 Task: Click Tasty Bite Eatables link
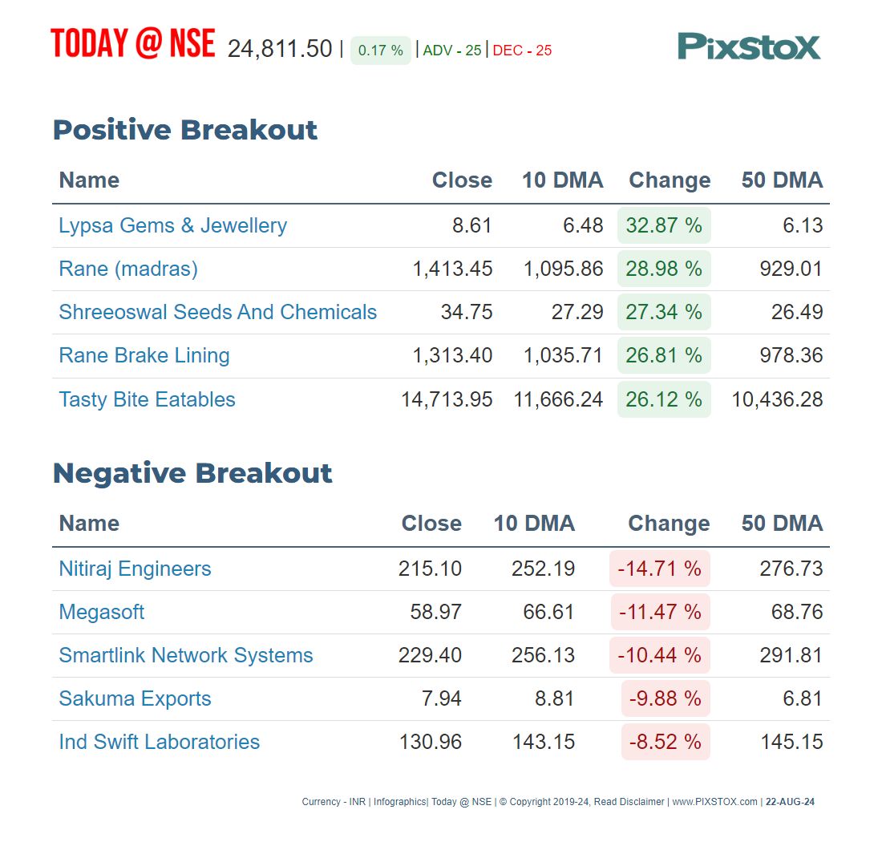[147, 399]
